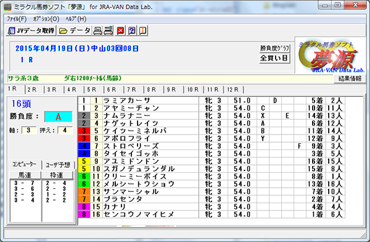Image resolution: width=370 pixels, height=242 pixels.
Task: Select horse アポロフライ row
Action: click(211, 138)
